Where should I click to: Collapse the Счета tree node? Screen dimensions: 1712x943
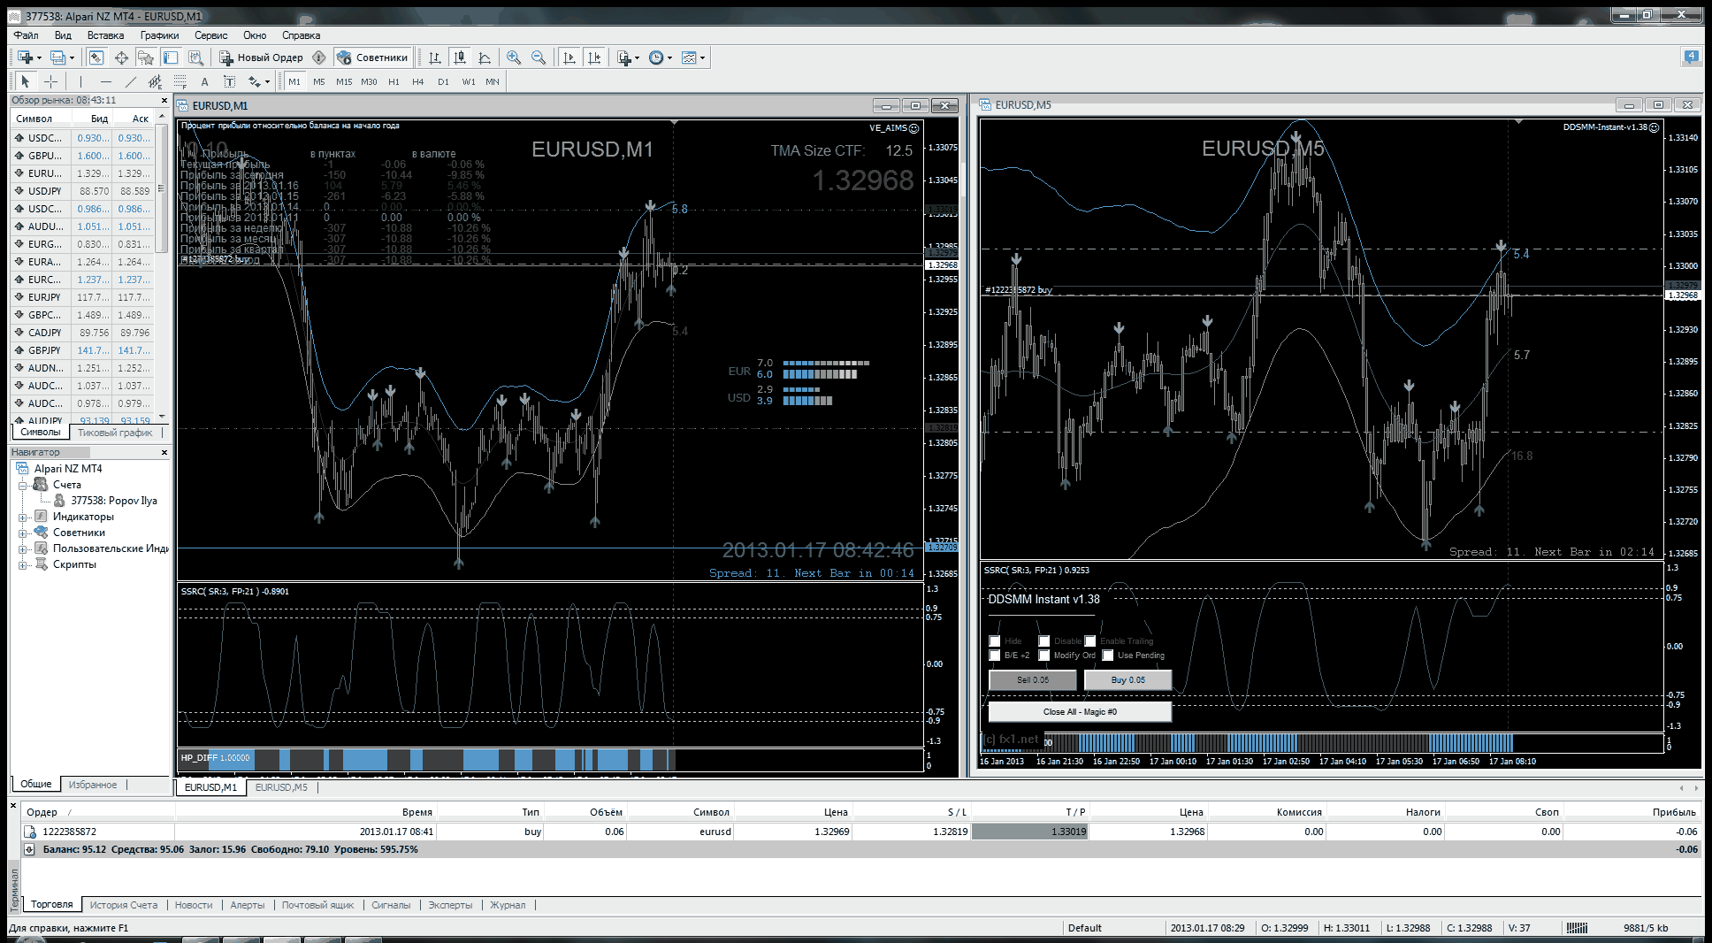pos(23,485)
